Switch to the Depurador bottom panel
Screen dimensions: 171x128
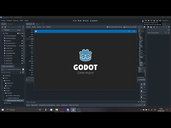(34, 105)
